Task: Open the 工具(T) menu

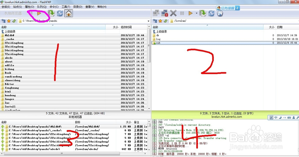Action: click(x=66, y=7)
